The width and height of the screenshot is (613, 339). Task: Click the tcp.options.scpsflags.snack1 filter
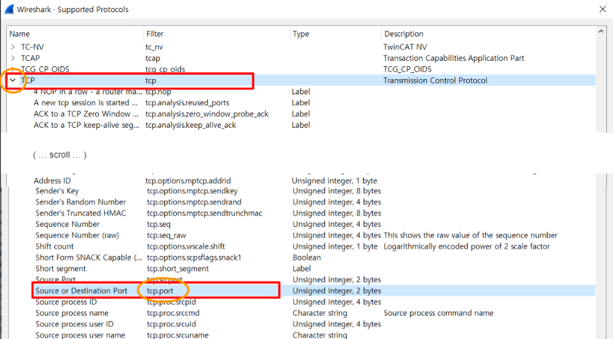(194, 257)
